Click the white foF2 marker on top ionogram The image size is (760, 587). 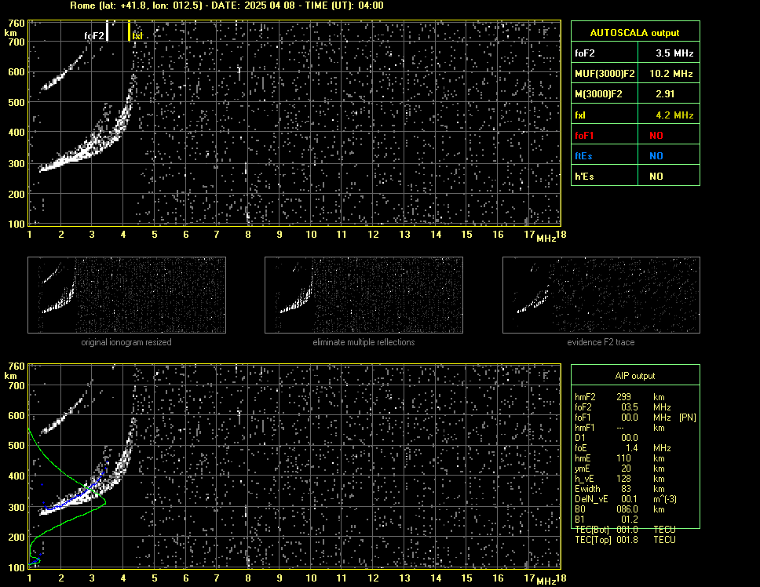(107, 31)
